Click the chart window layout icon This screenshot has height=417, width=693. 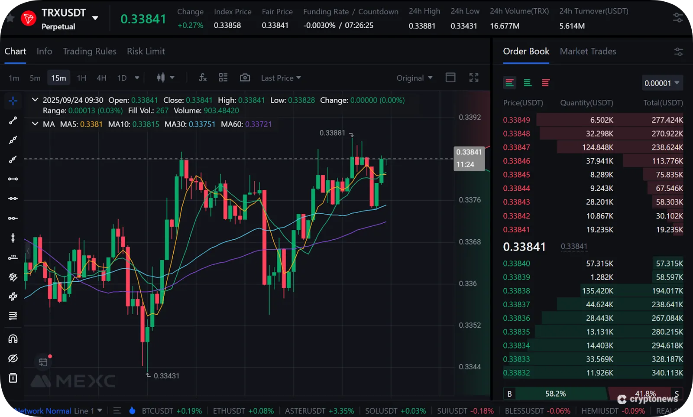[450, 78]
